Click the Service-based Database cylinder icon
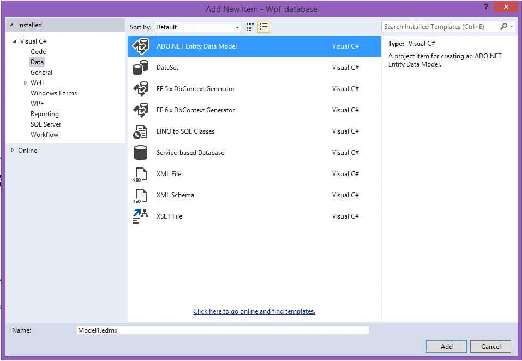 (x=141, y=153)
